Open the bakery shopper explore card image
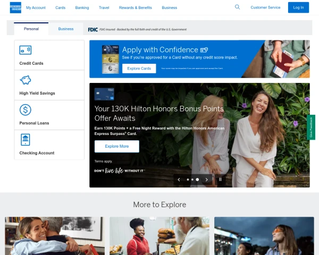Image resolution: width=319 pixels, height=255 pixels. point(159,236)
